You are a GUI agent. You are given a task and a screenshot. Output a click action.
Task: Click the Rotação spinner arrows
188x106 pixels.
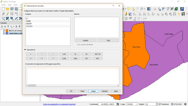point(157,104)
